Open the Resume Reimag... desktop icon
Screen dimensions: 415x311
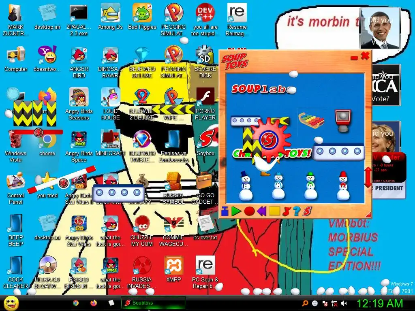[237, 20]
